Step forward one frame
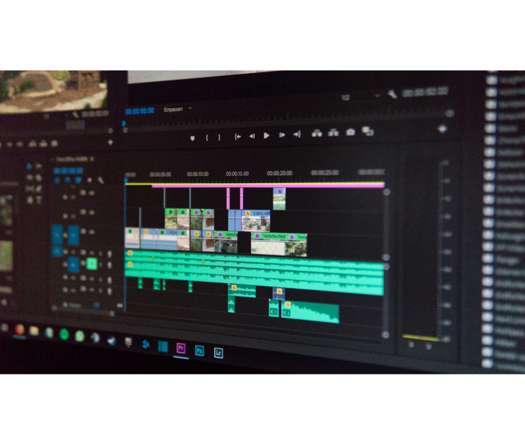525x438 pixels. pos(281,135)
